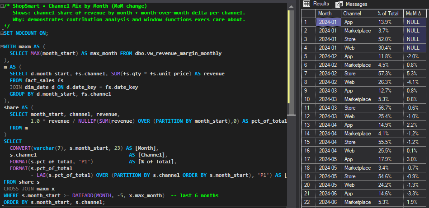This screenshot has width=429, height=208.
Task: Collapse the WITH maxm AS statement
Action: tap(2, 46)
